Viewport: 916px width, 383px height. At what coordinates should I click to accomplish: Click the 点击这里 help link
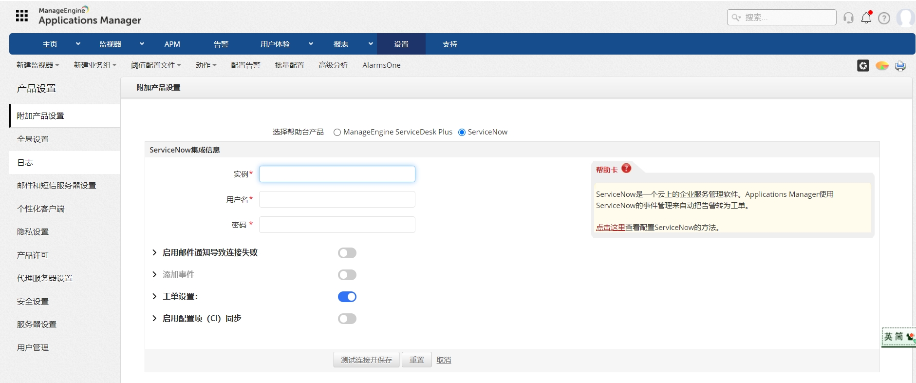611,227
